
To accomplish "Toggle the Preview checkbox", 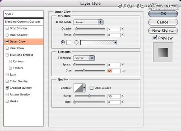I will pos(155,38).
